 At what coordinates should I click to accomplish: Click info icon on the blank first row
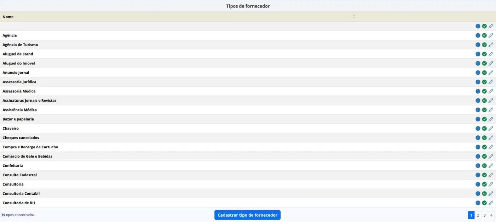coord(478,26)
